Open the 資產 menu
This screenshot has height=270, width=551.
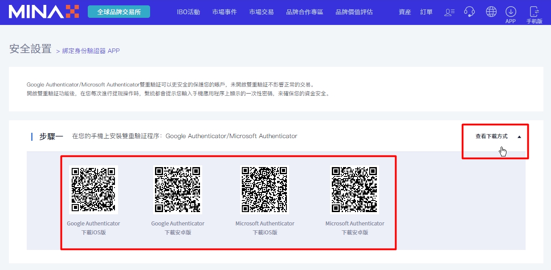(x=405, y=12)
